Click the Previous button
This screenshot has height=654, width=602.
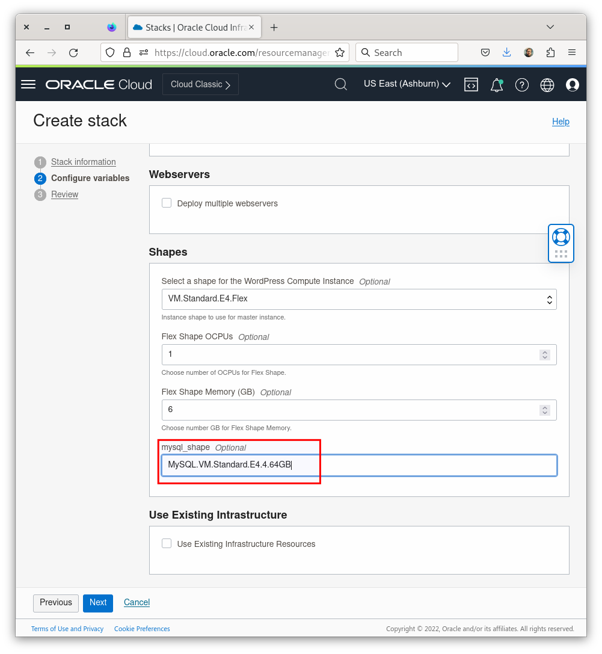(x=56, y=603)
